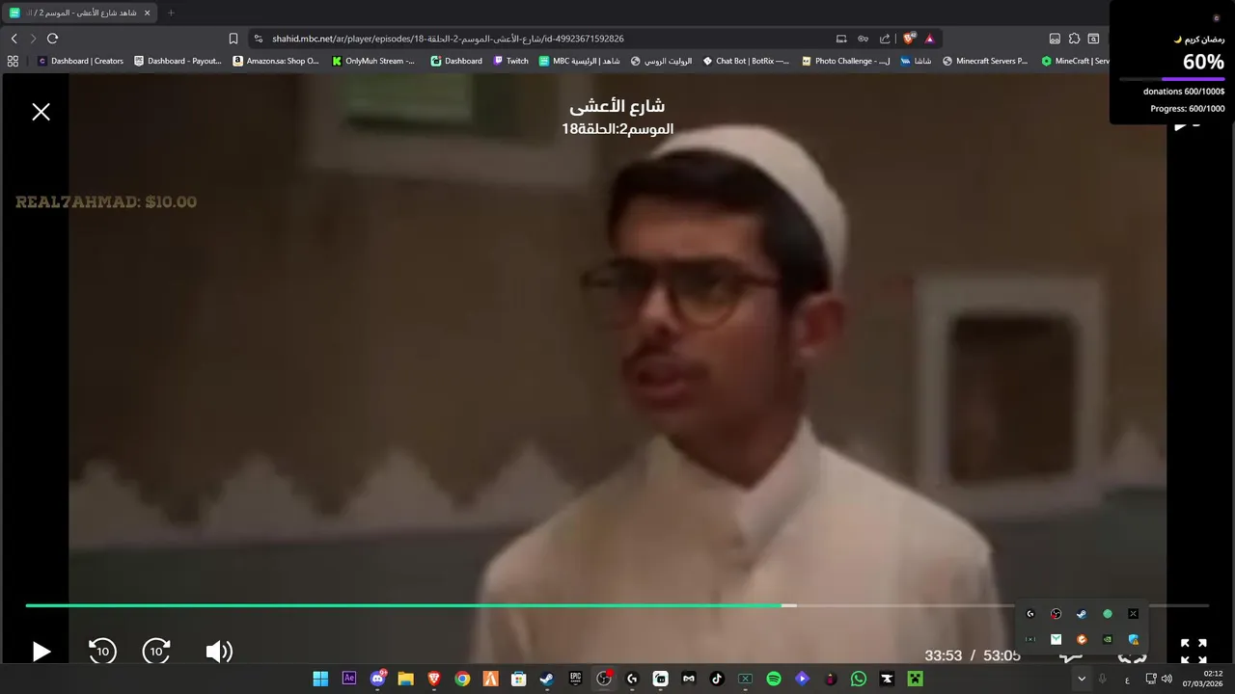1235x694 pixels.
Task: Open the Dashboard - Payout bookmark
Action: [x=178, y=61]
